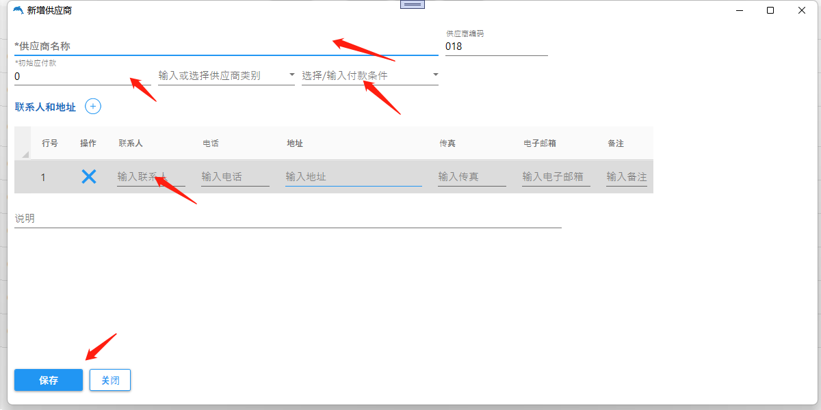Click the 输入电话 field in row 1
Viewport: 821px width, 410px height.
point(235,177)
